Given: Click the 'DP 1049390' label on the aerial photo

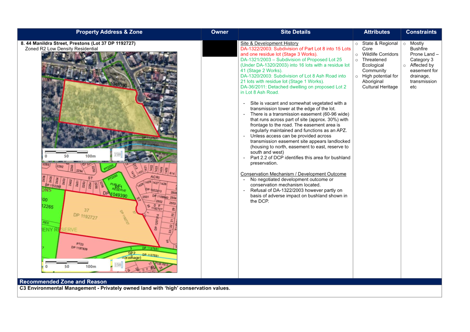Looking at the screenshot, I should coord(115,84).
